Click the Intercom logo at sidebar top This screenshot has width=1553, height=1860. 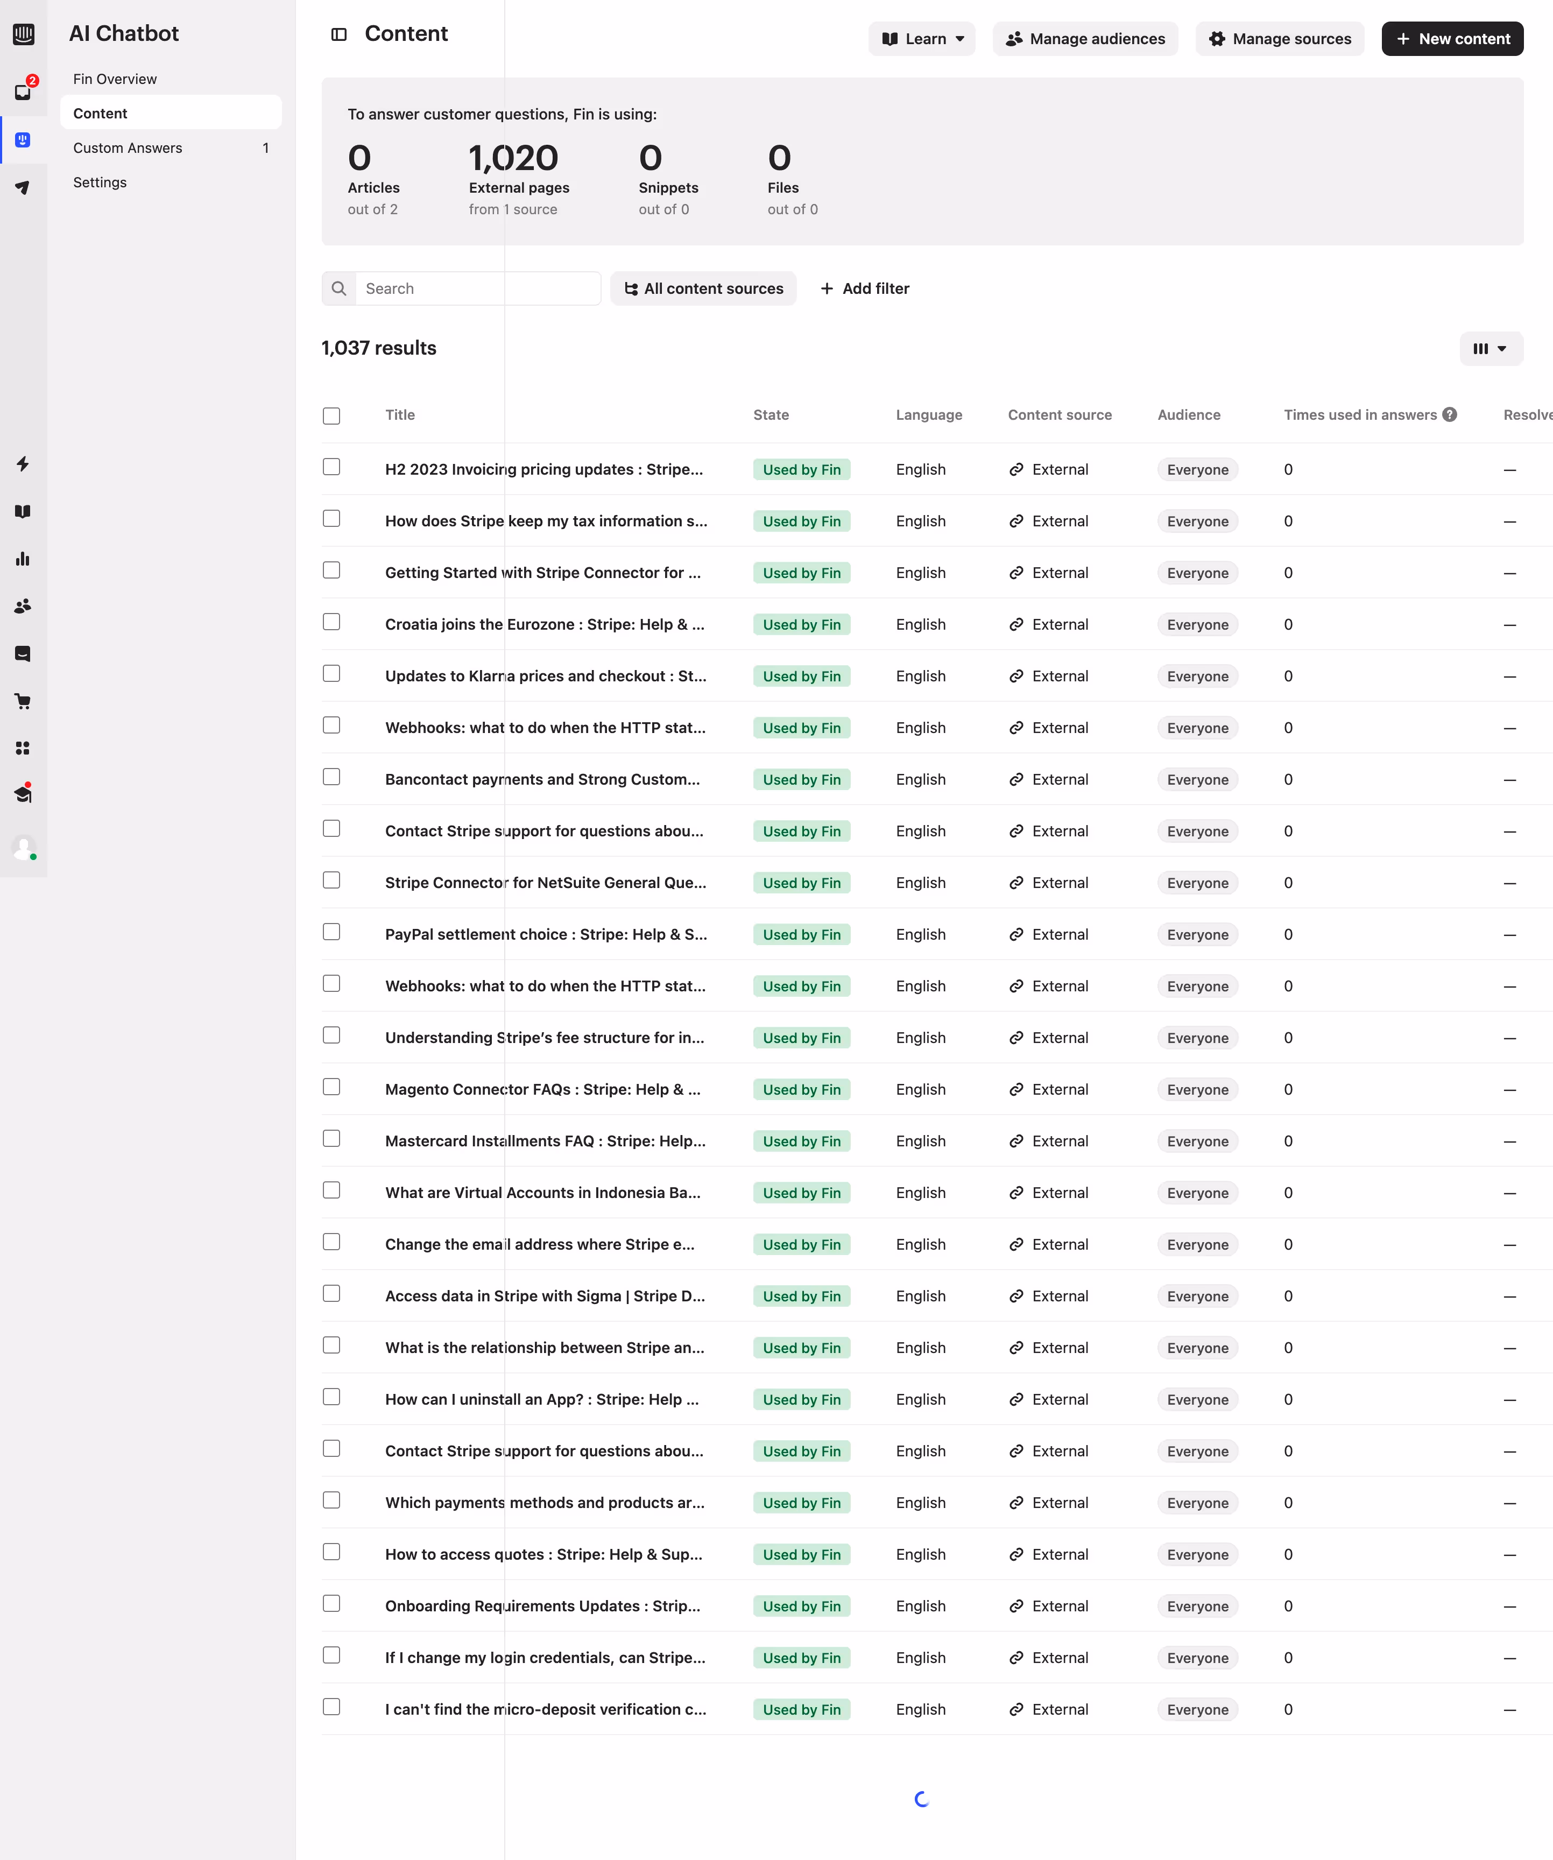click(24, 34)
